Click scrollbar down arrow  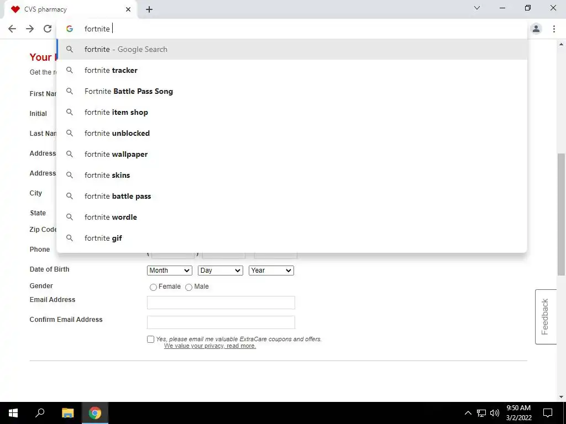(561, 397)
